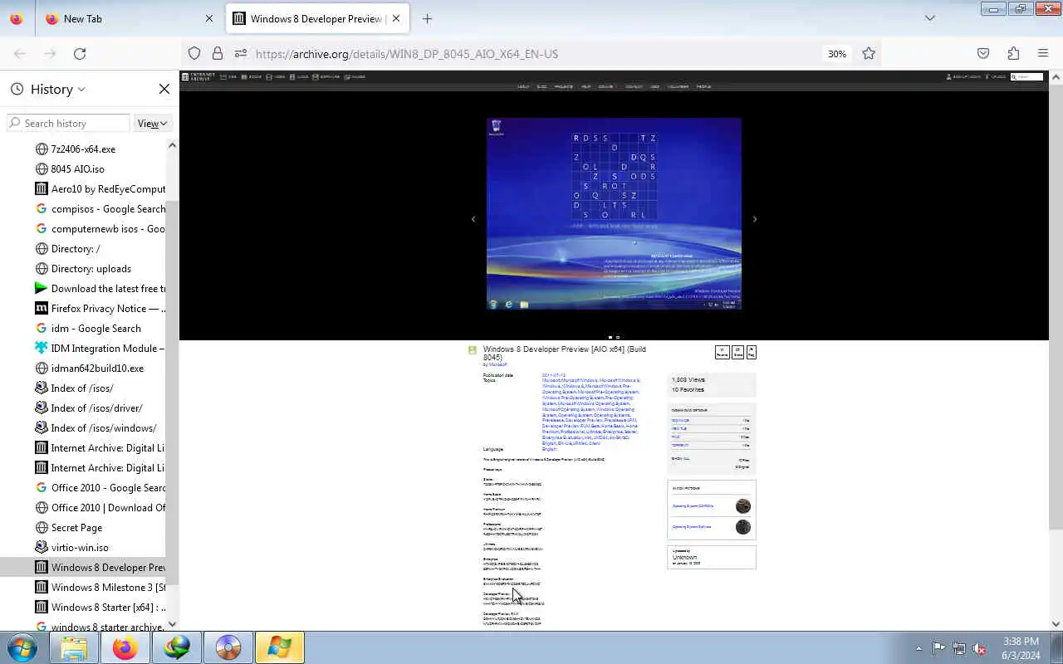The image size is (1063, 664).
Task: Share this archive item
Action: pyautogui.click(x=737, y=352)
